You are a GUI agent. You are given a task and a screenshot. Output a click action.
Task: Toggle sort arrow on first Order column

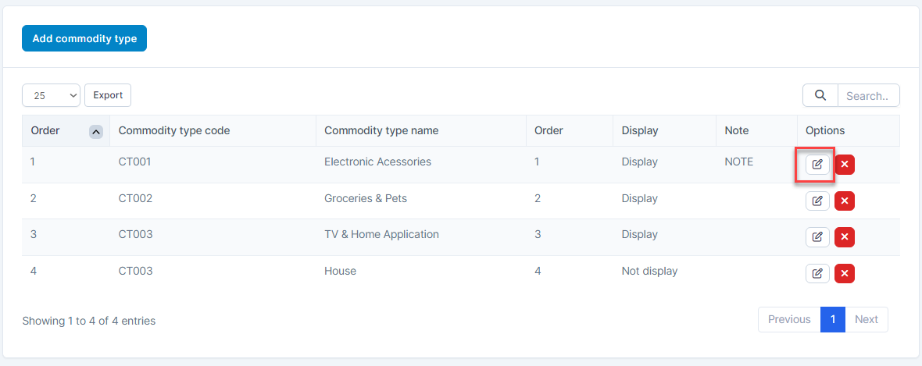[x=96, y=132]
